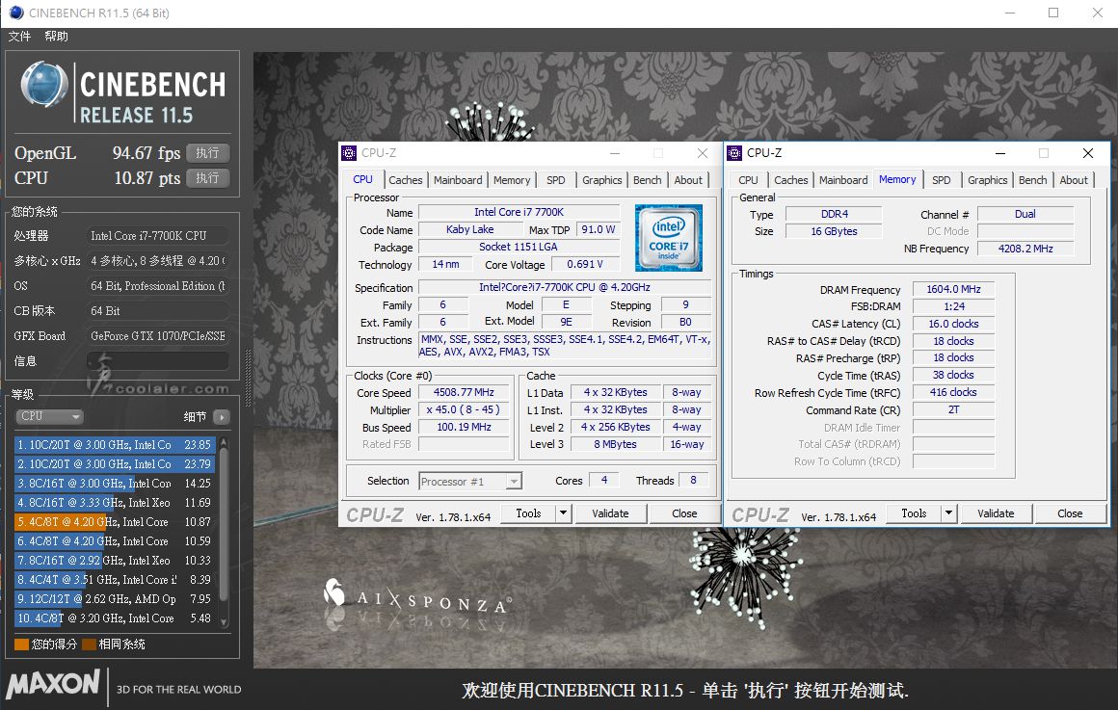
Task: Open Graphics tab in left CPU-Z window
Action: pyautogui.click(x=601, y=180)
